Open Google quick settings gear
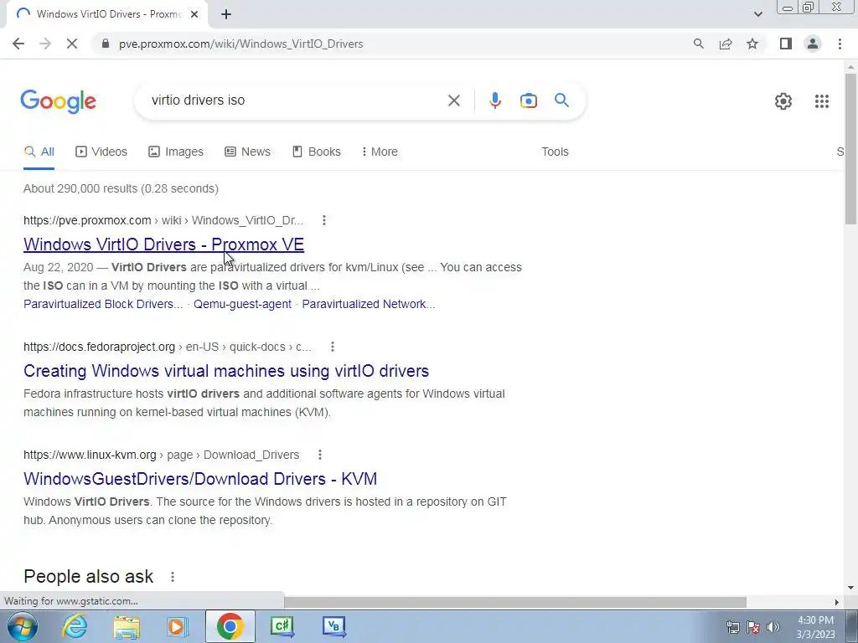Image resolution: width=858 pixels, height=643 pixels. pyautogui.click(x=783, y=101)
